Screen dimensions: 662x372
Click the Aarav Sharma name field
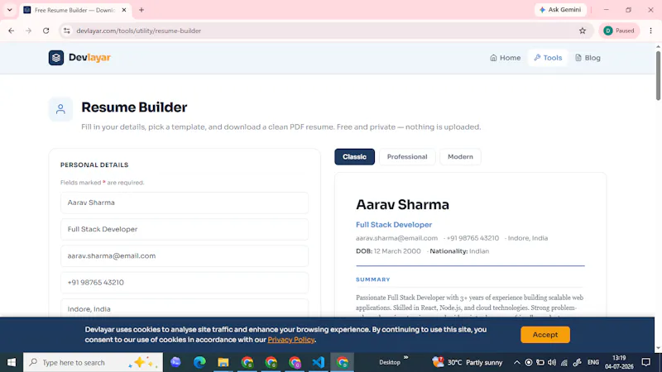pos(184,203)
